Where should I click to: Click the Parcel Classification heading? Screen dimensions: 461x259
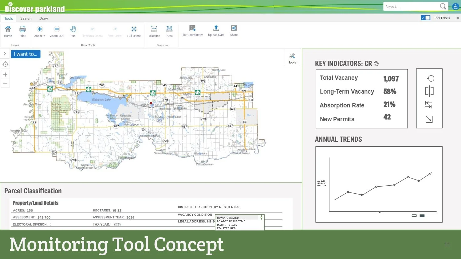[x=33, y=191]
